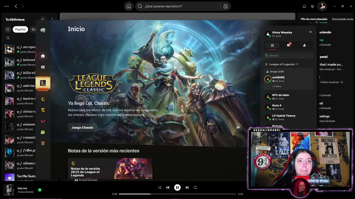Screen dimensions: 355x199
Task: Open the 'albums' playlist
Action: [x=20, y=165]
